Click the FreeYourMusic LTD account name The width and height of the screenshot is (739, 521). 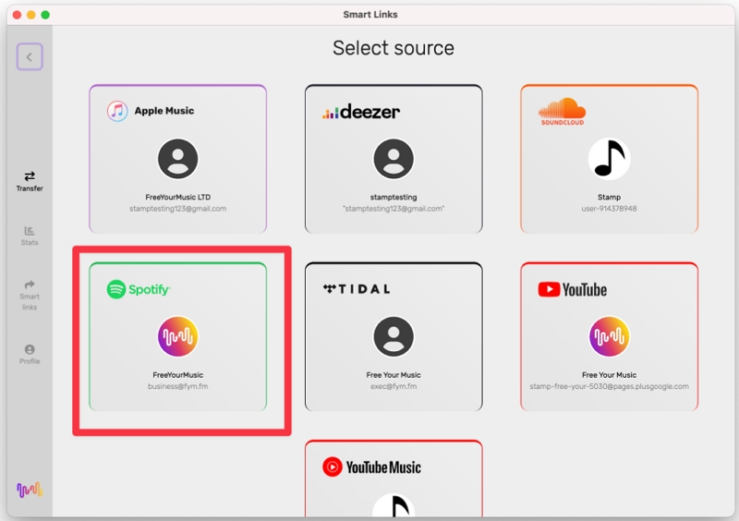pos(177,197)
